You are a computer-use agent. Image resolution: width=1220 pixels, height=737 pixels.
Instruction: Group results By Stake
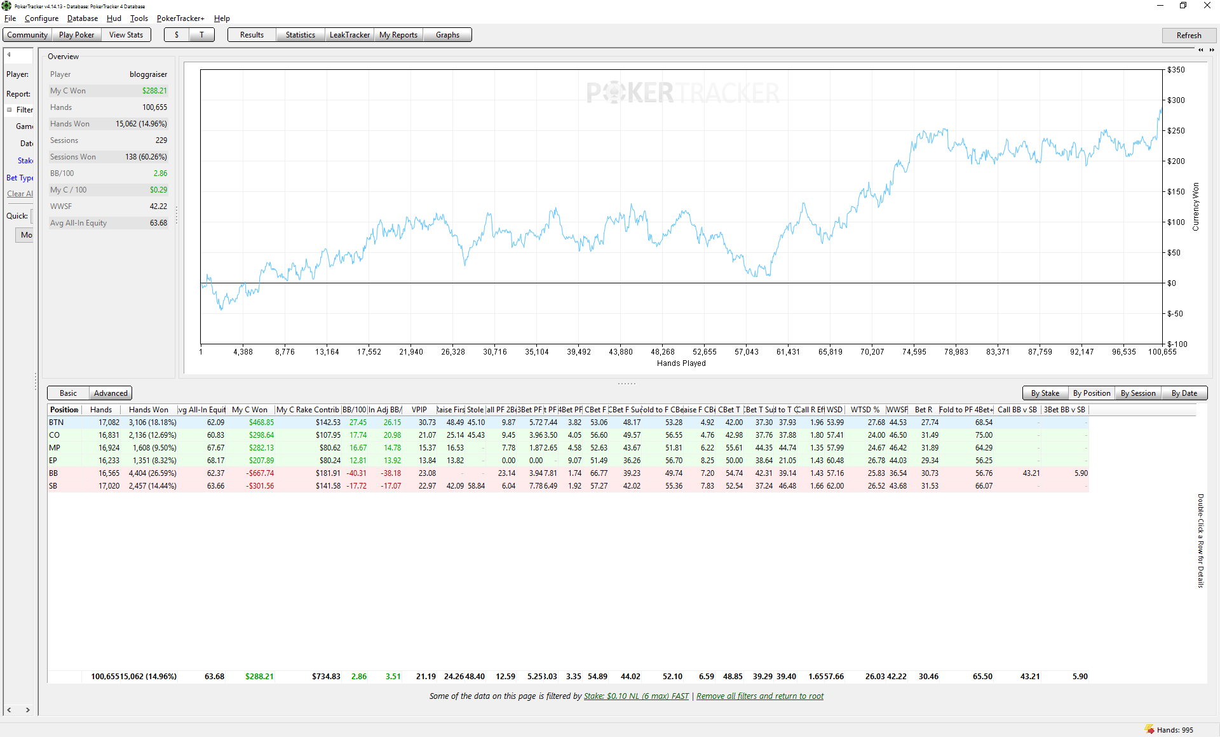[x=1045, y=393]
